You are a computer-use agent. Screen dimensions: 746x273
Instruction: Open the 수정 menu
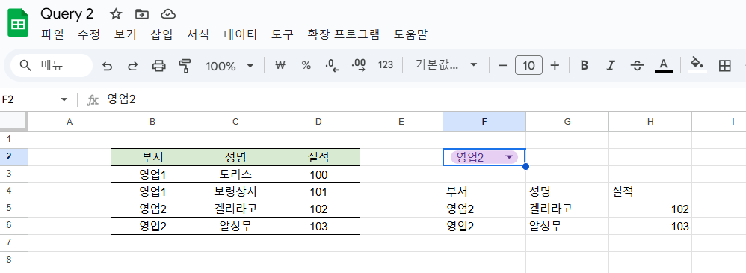(89, 34)
